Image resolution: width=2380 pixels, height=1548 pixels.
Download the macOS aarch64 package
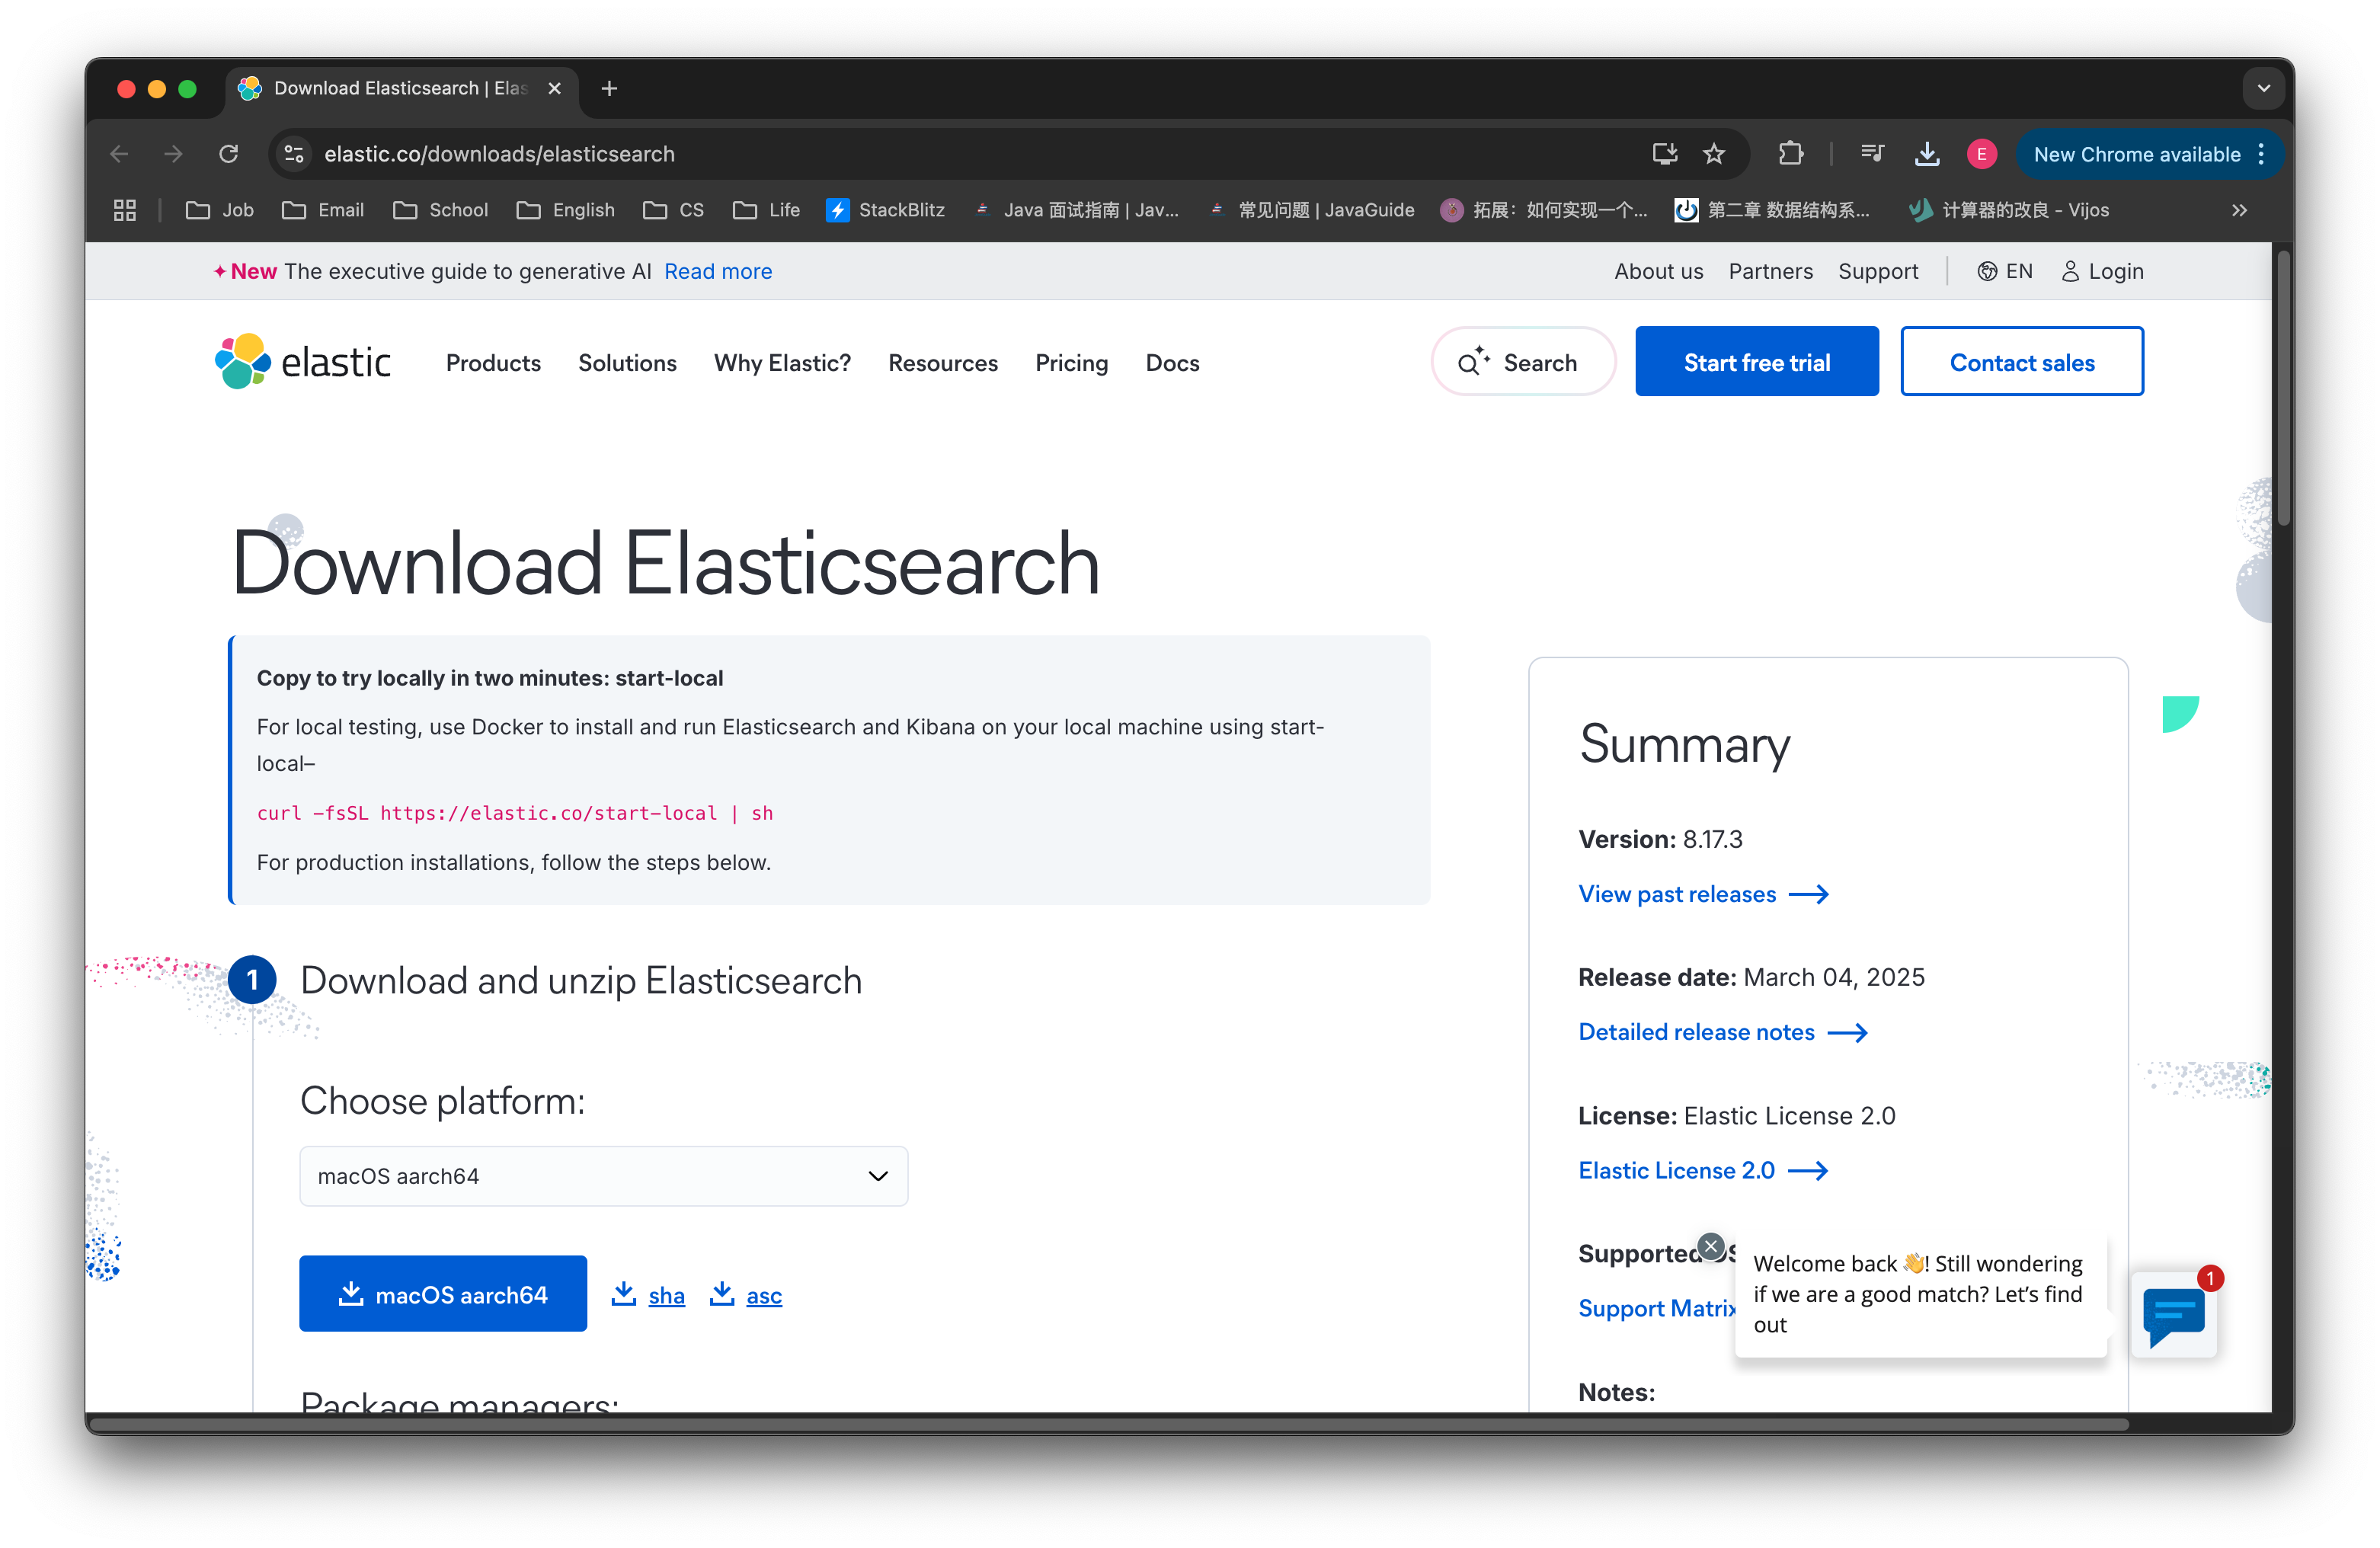(x=443, y=1294)
